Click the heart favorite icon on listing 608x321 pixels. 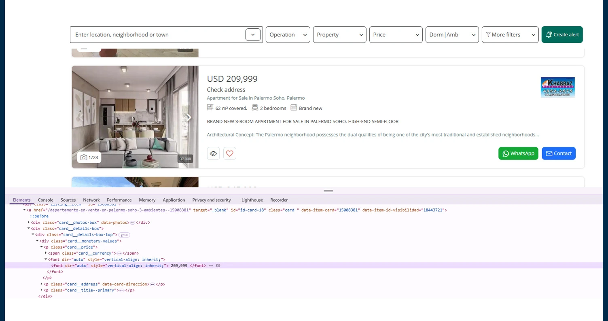(230, 153)
